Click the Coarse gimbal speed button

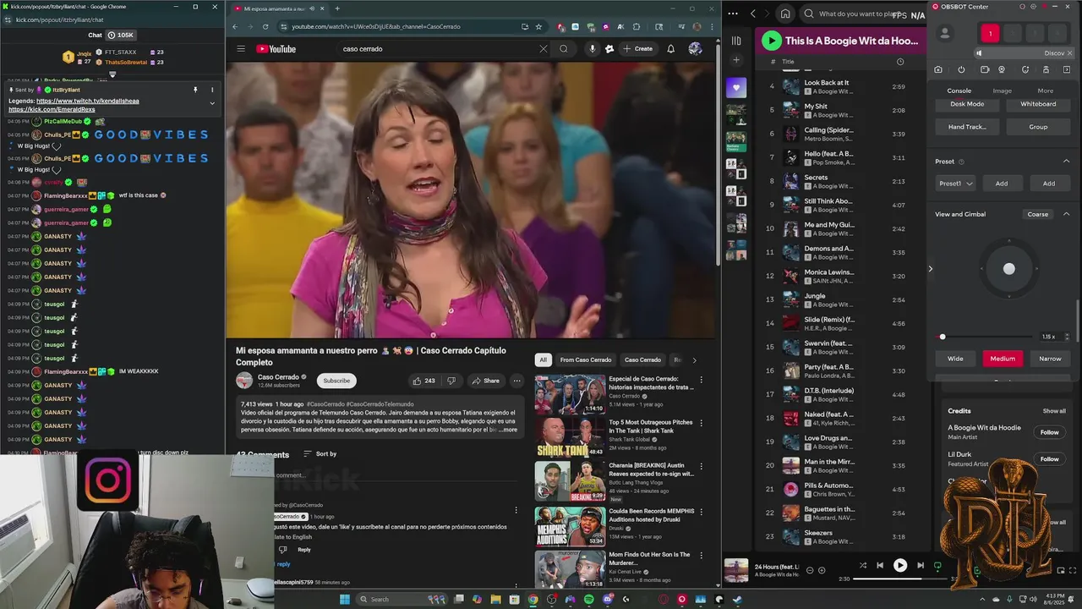coord(1038,214)
